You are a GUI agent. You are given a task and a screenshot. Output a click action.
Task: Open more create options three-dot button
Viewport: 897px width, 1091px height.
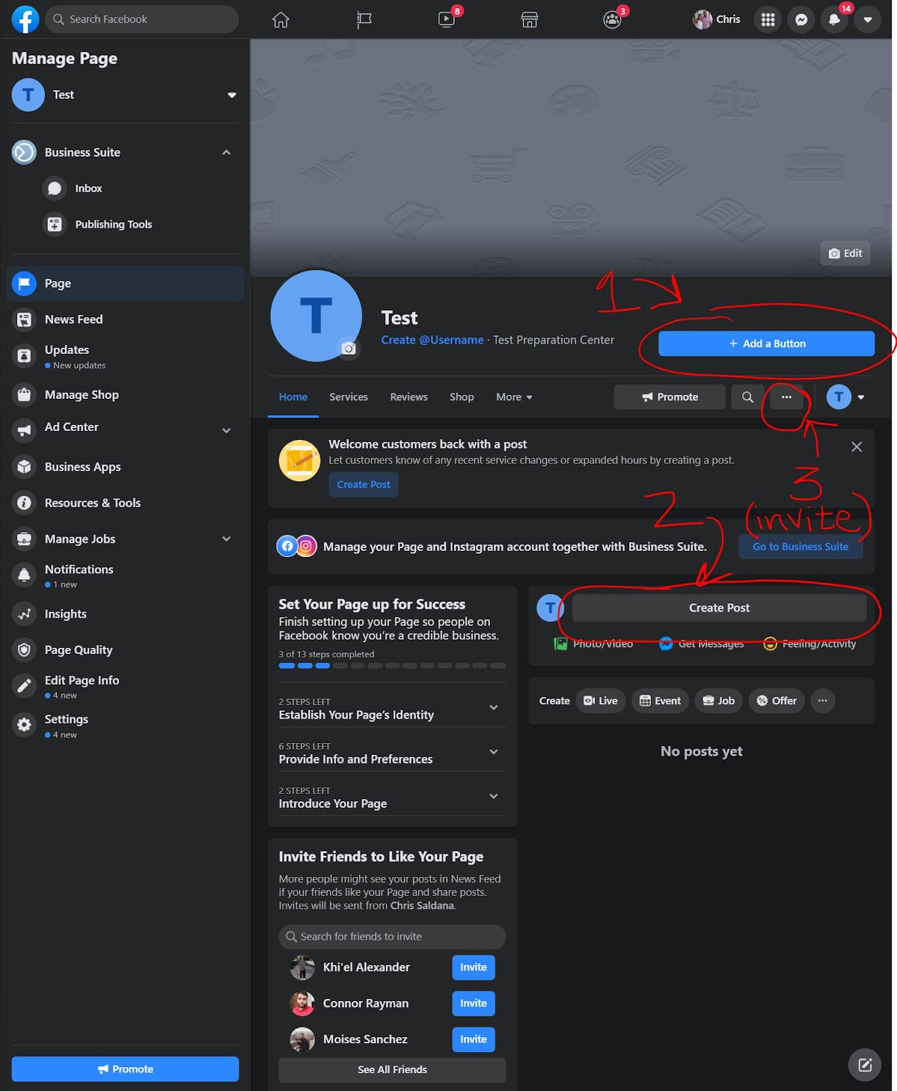click(823, 701)
